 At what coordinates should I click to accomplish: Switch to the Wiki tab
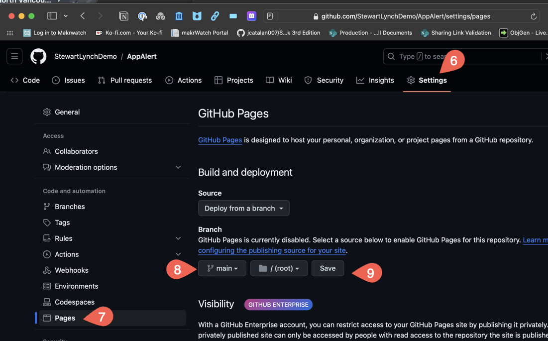(279, 80)
